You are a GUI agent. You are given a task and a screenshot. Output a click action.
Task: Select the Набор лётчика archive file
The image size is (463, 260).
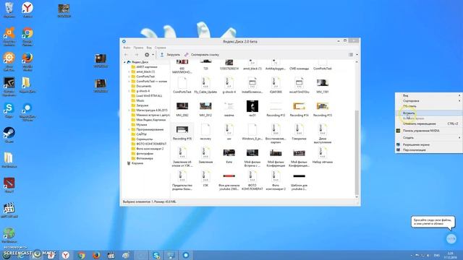[x=323, y=155]
